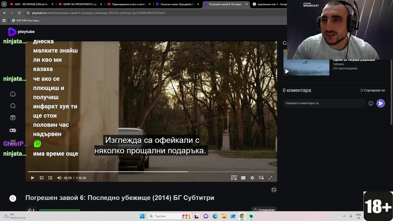Viewport: 393px width, 221px height.
Task: Toggle closed captions CC button
Action: click(243, 178)
